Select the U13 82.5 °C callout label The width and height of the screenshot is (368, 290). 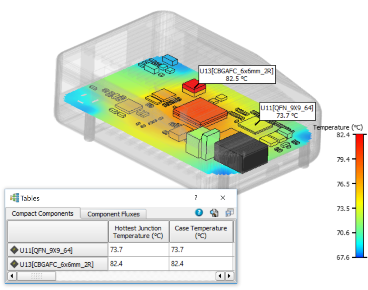236,75
